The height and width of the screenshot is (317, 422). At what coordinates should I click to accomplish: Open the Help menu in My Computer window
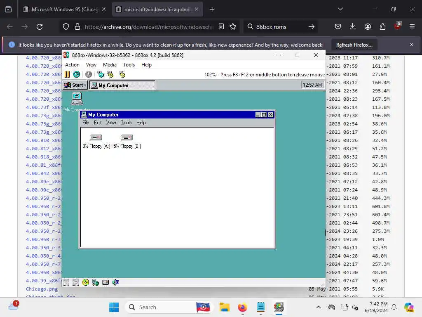[x=141, y=123]
